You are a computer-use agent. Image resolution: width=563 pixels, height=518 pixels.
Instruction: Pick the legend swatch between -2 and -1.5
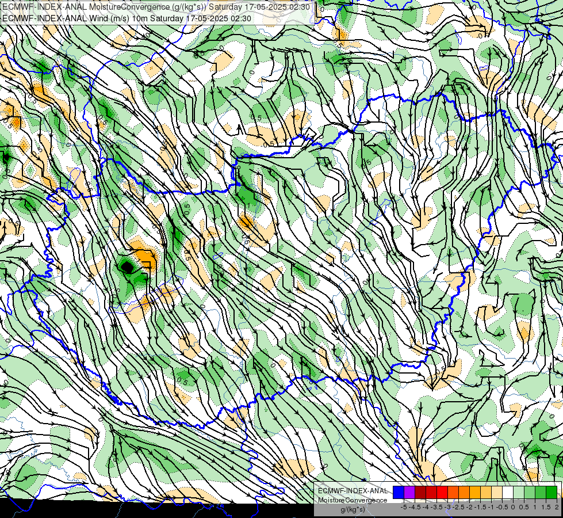[x=475, y=493]
